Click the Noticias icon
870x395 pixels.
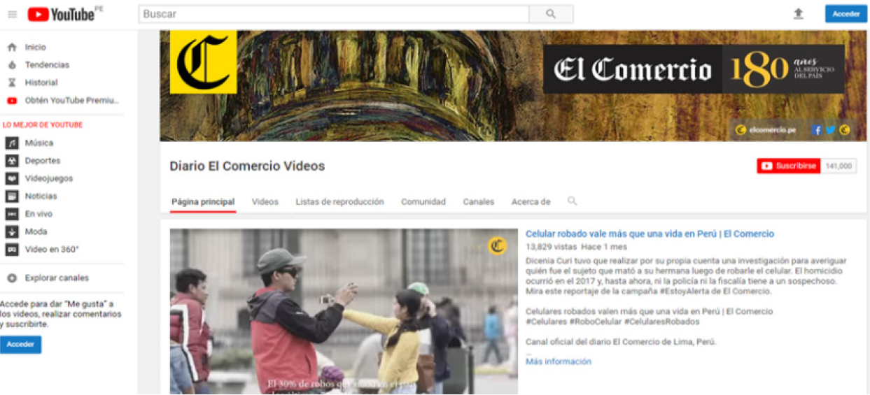12,196
